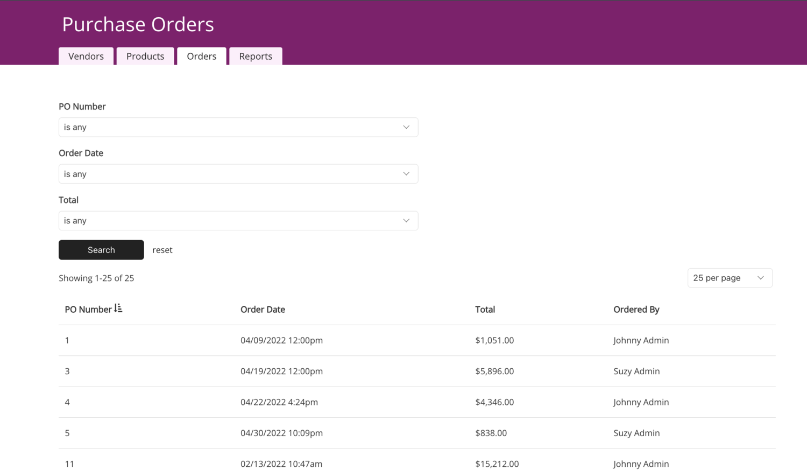The width and height of the screenshot is (807, 470).
Task: Expand the Total filter dropdown
Action: click(238, 221)
